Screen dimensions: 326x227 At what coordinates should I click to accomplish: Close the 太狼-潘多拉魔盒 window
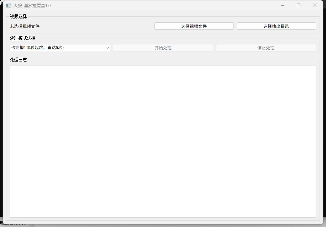tap(315, 5)
